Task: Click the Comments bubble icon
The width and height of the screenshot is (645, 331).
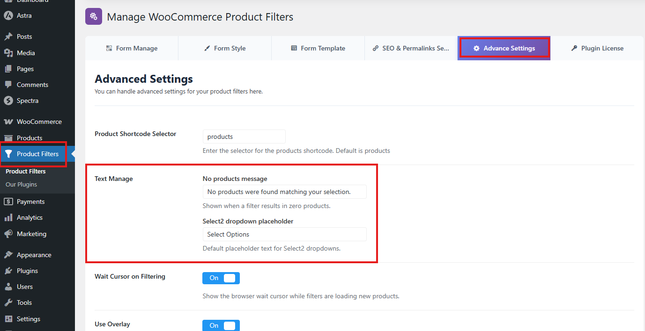Action: 8,85
